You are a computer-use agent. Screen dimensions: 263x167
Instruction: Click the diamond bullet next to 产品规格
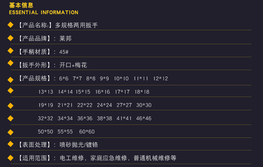tap(11, 79)
